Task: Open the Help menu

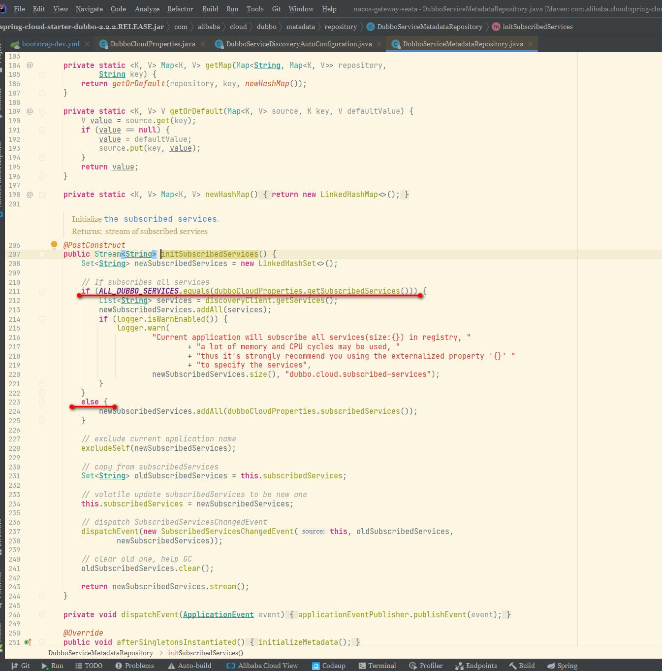Action: coord(329,9)
